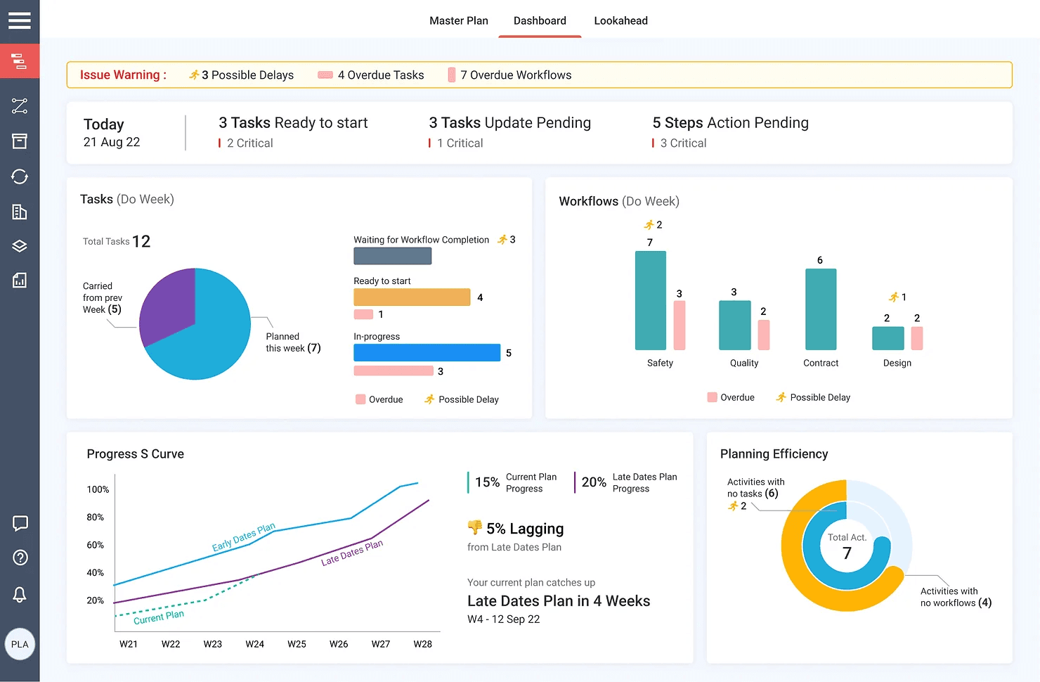Image resolution: width=1040 pixels, height=682 pixels.
Task: Click the pink Quality overdue bar
Action: click(764, 335)
